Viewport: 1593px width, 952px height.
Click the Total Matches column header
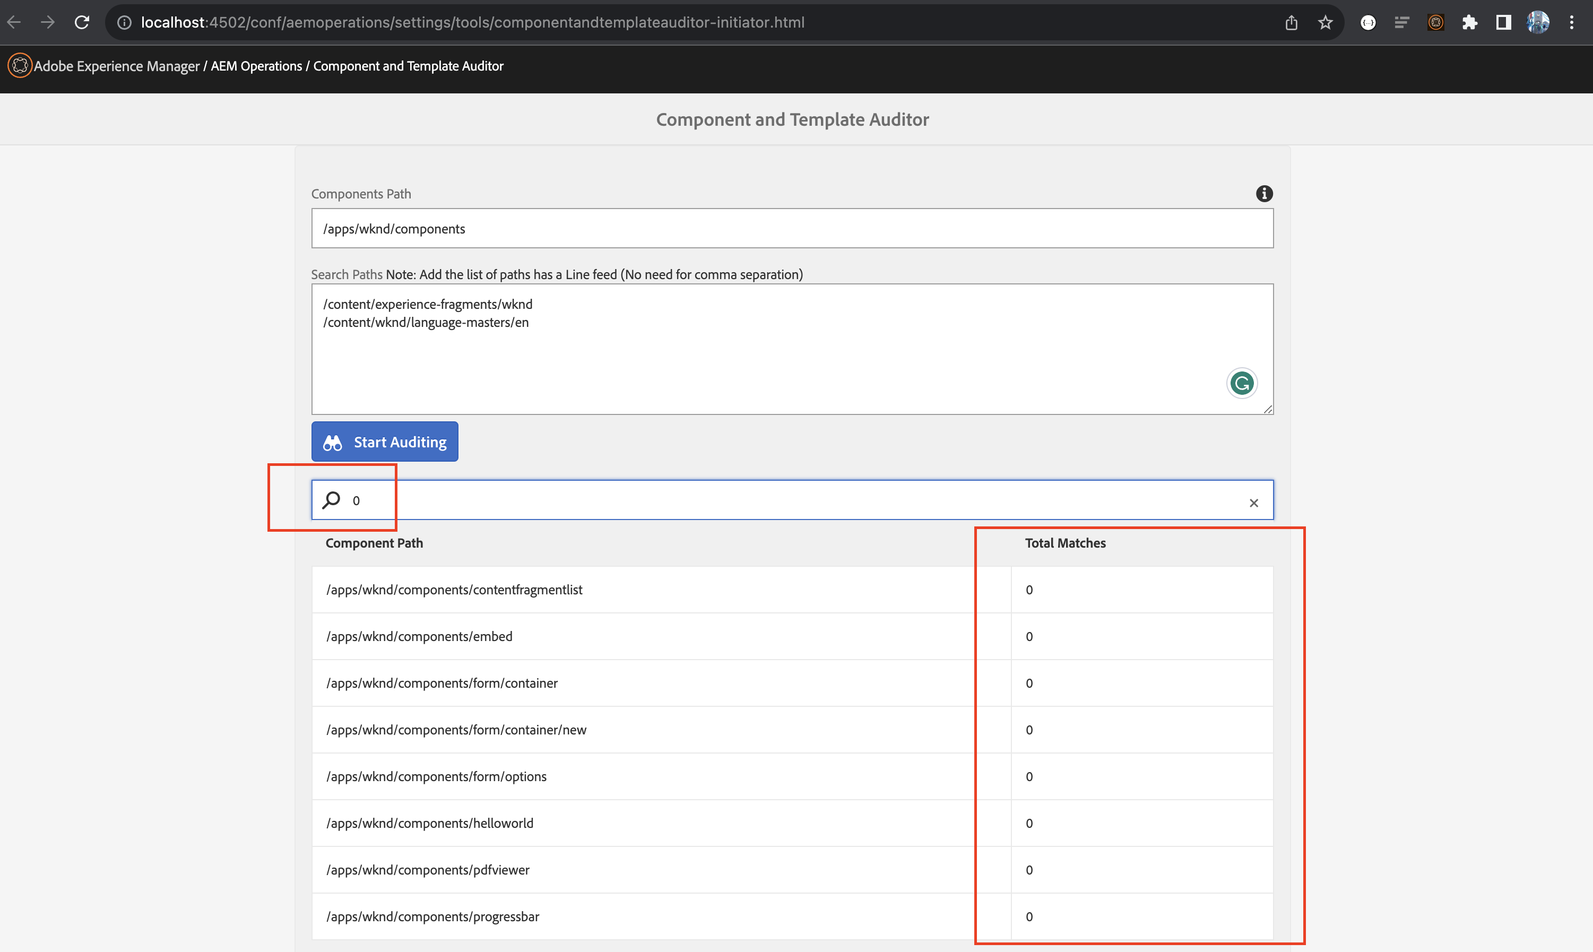pyautogui.click(x=1065, y=543)
